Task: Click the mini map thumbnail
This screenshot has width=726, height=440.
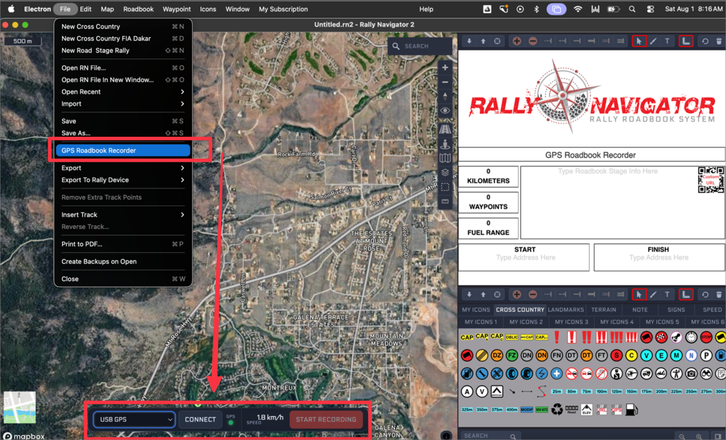Action: point(19,407)
